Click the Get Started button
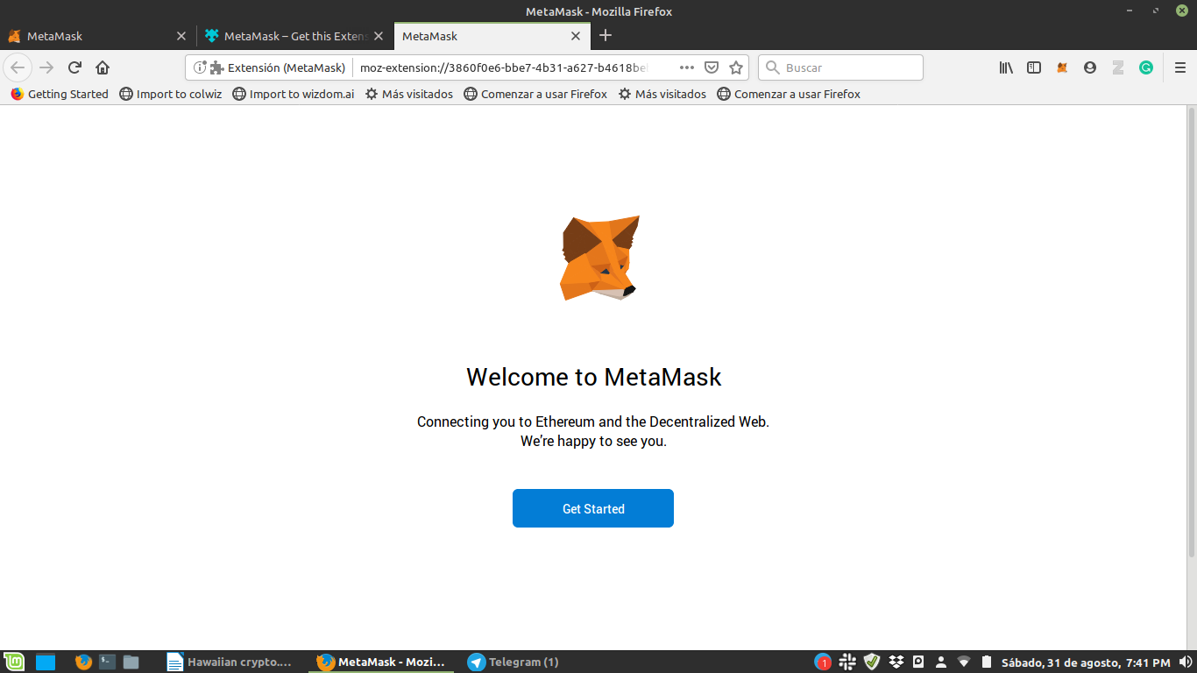Screen dimensions: 1197x673 (x=593, y=508)
